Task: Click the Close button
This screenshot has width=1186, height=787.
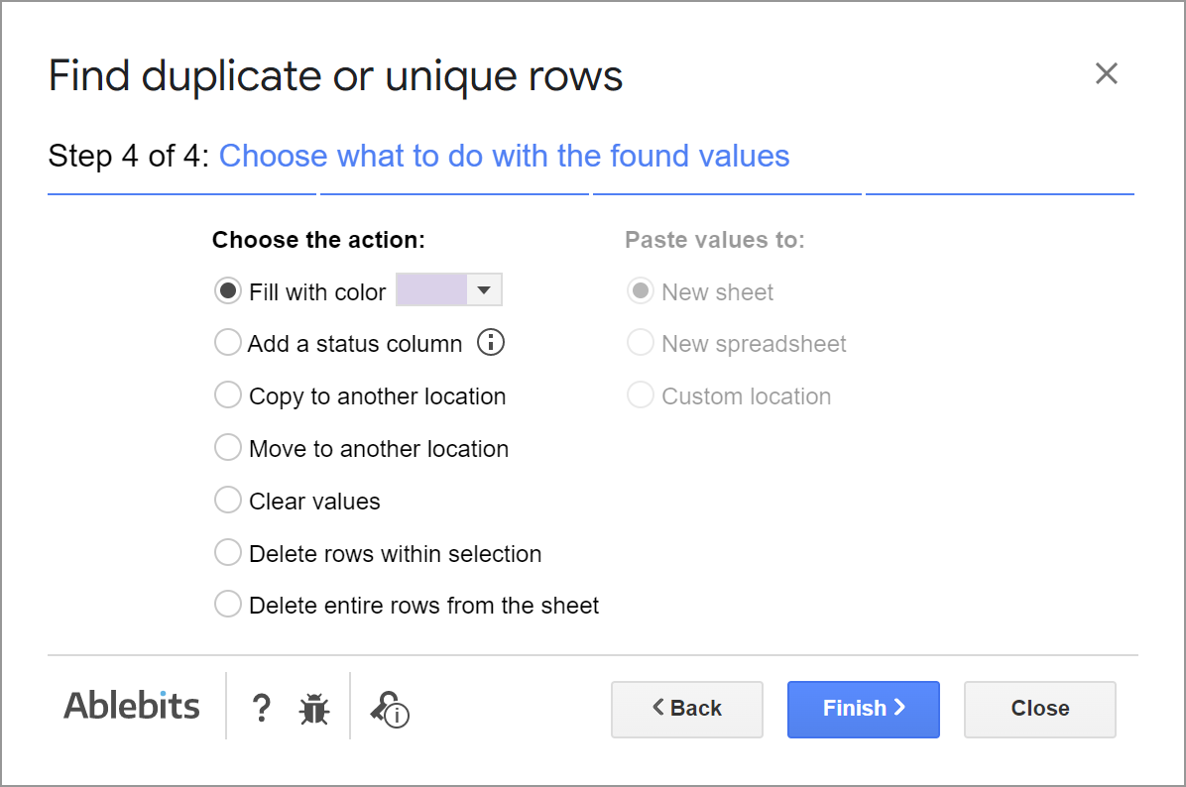Action: [1039, 709]
